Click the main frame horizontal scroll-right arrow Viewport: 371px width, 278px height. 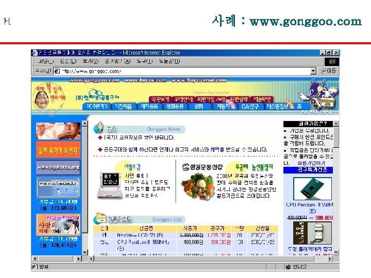(330, 258)
